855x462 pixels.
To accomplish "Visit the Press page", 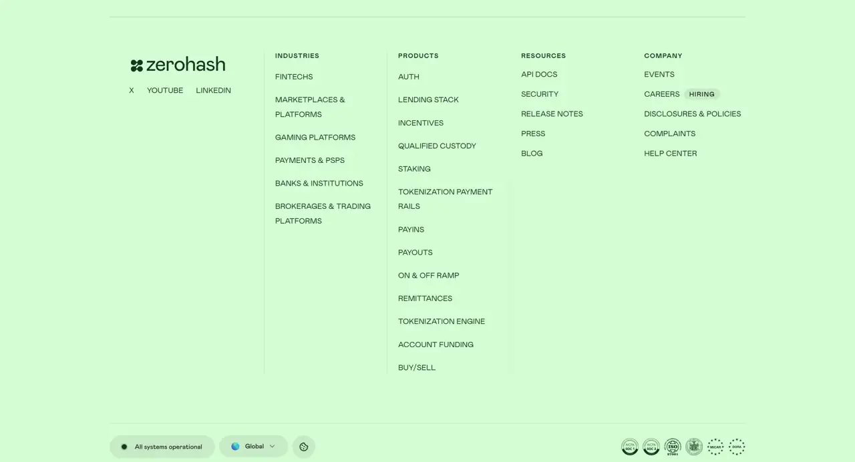I will coord(533,134).
